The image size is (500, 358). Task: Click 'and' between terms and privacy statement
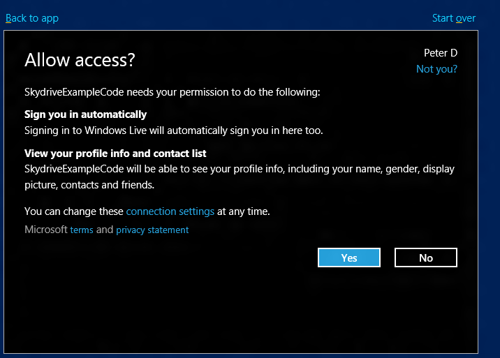coord(105,230)
